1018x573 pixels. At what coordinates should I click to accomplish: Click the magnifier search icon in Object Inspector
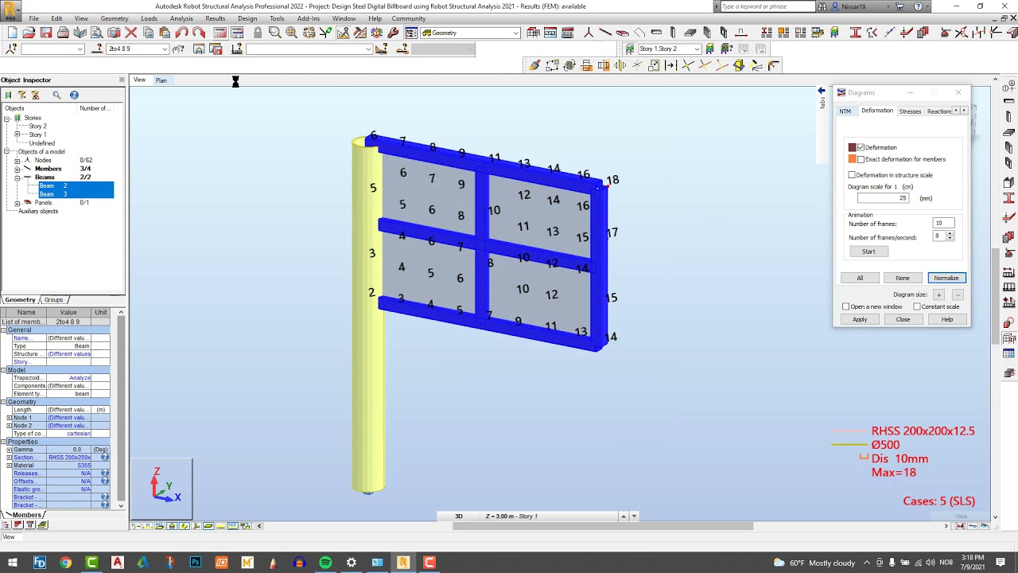point(56,95)
